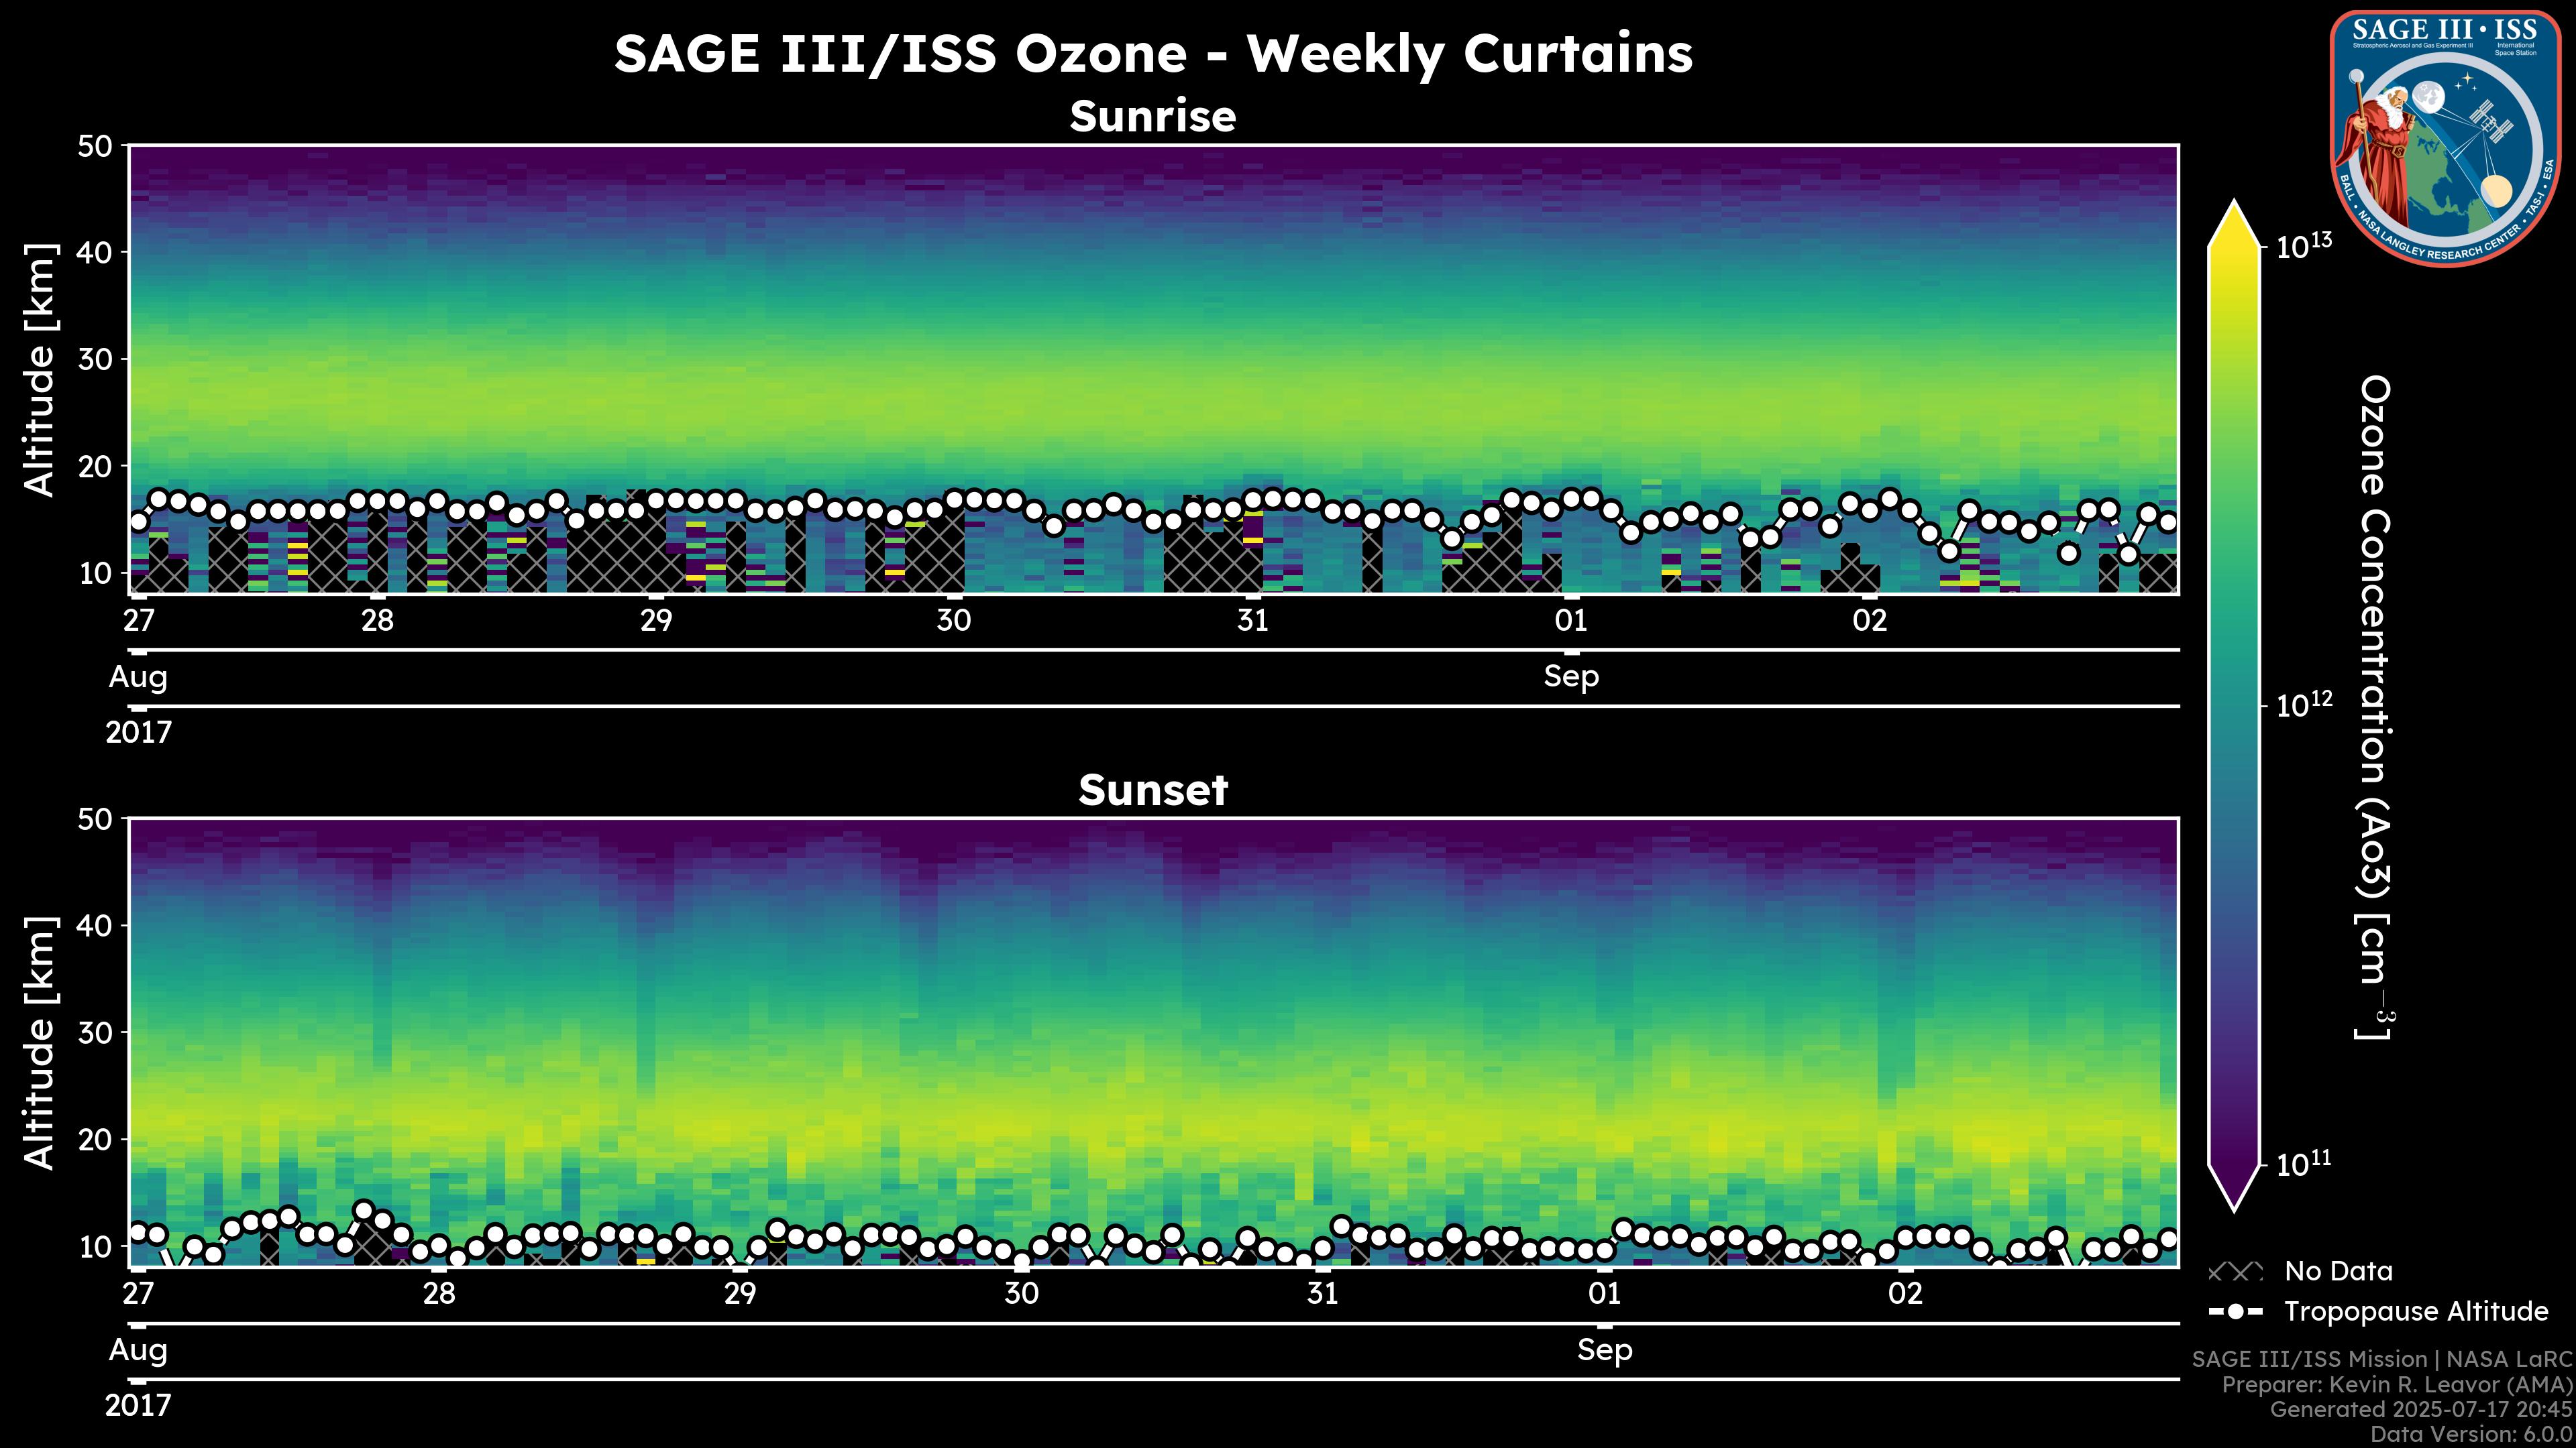Click the Sunset axis date tick 31
The width and height of the screenshot is (2576, 1448).
pyautogui.click(x=1322, y=1294)
